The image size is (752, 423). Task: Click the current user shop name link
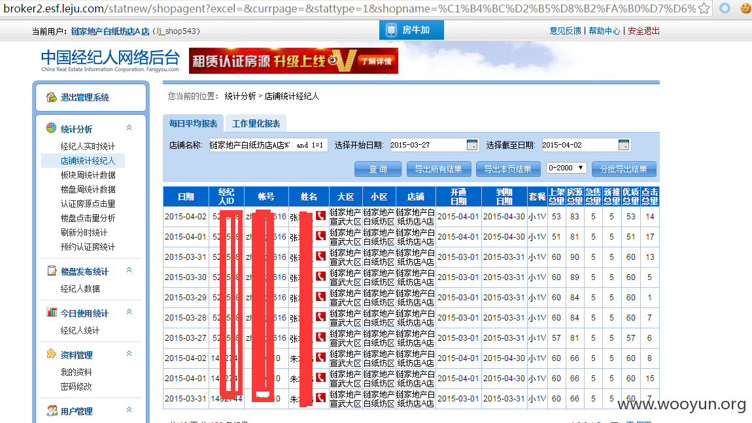click(x=111, y=31)
